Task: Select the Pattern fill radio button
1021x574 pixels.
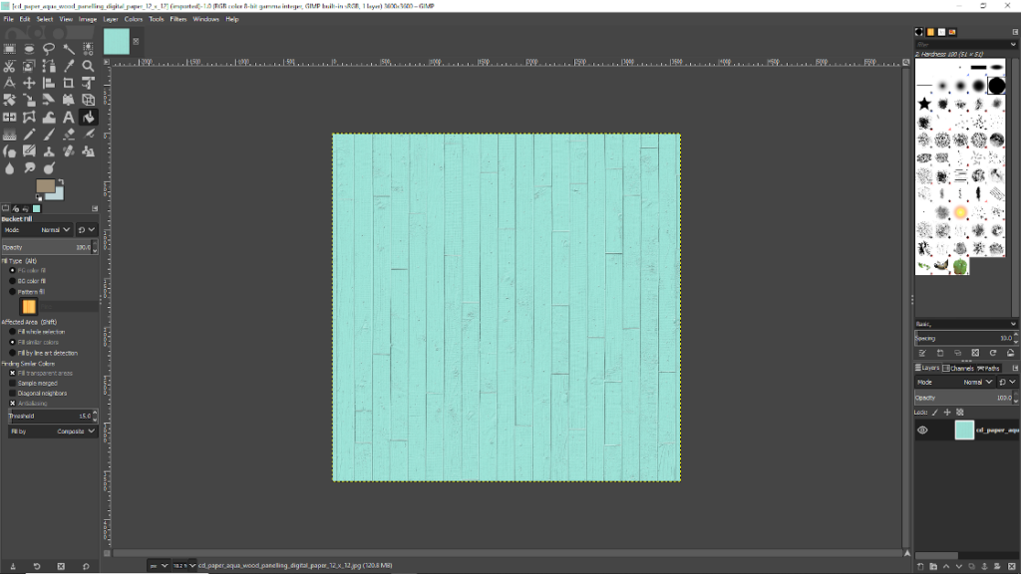Action: (x=13, y=292)
